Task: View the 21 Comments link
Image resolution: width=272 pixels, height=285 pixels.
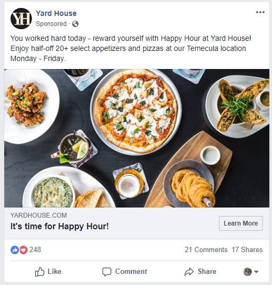Action: coord(206,249)
